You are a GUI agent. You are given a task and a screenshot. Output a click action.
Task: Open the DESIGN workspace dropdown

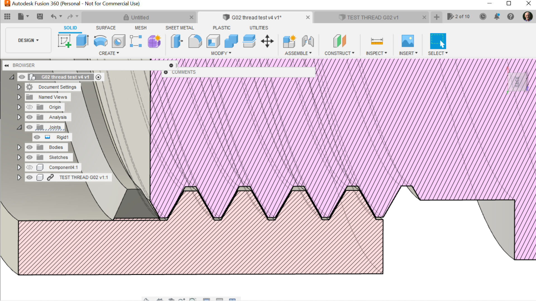pyautogui.click(x=28, y=40)
